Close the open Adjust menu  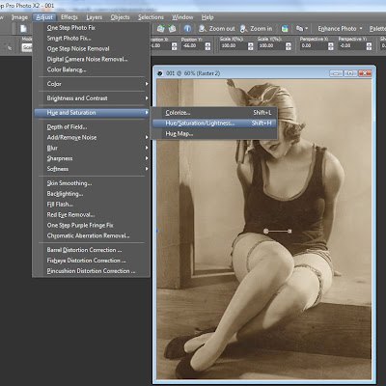coord(44,17)
